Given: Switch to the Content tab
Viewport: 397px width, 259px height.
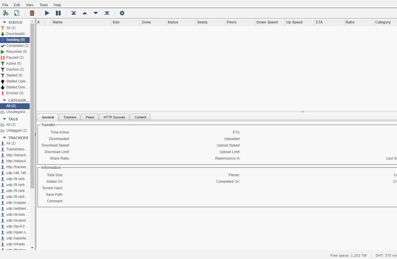Looking at the screenshot, I should [x=140, y=117].
